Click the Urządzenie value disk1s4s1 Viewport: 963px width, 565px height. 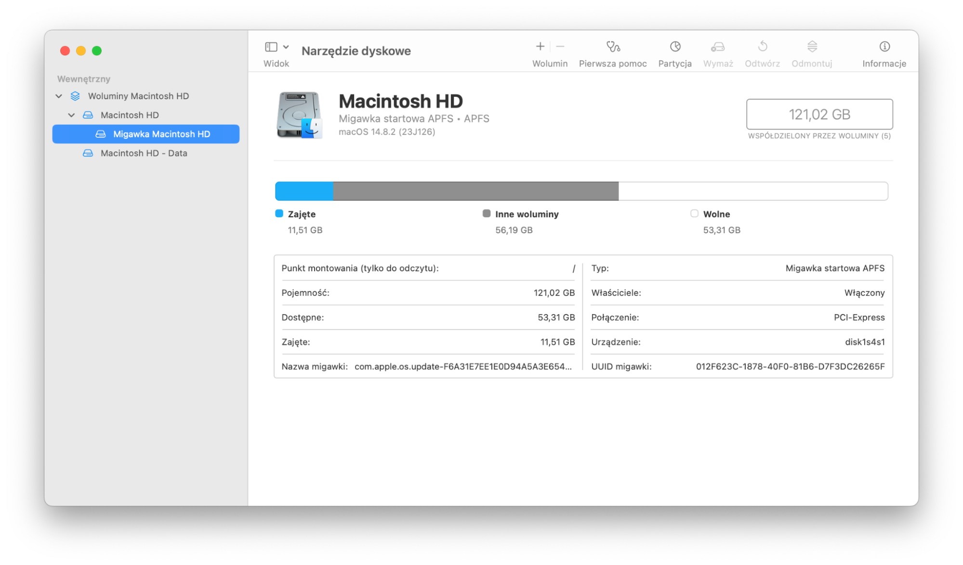865,342
